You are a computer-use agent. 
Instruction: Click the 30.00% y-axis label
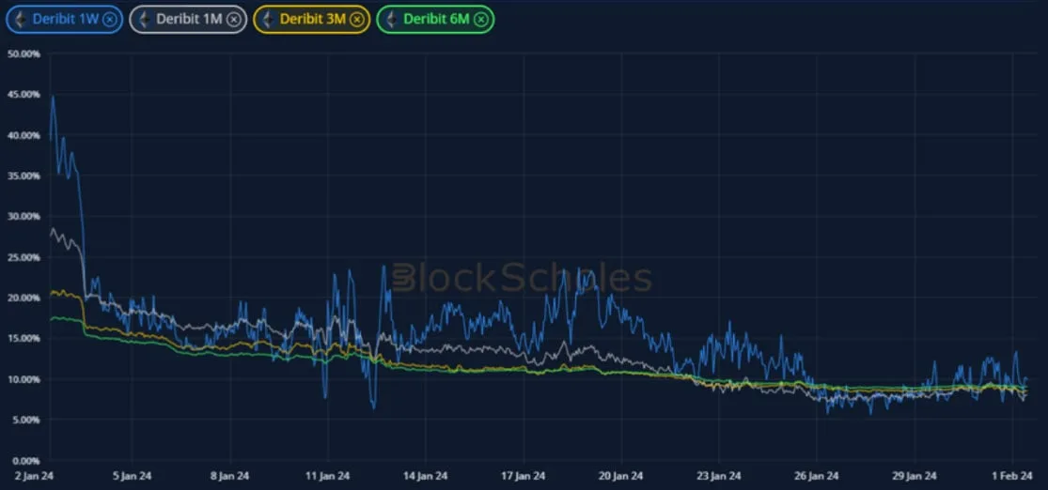[x=23, y=216]
